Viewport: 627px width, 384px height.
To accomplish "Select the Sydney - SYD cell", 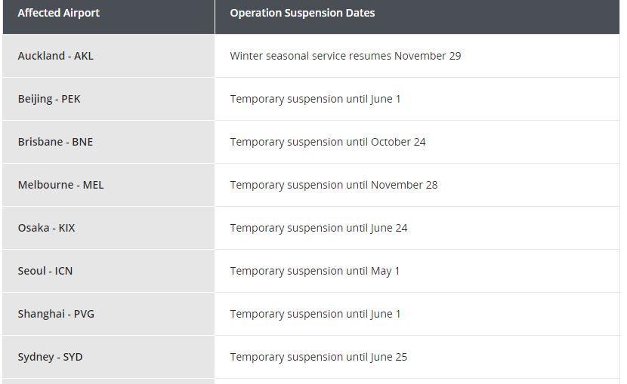I will 108,357.
